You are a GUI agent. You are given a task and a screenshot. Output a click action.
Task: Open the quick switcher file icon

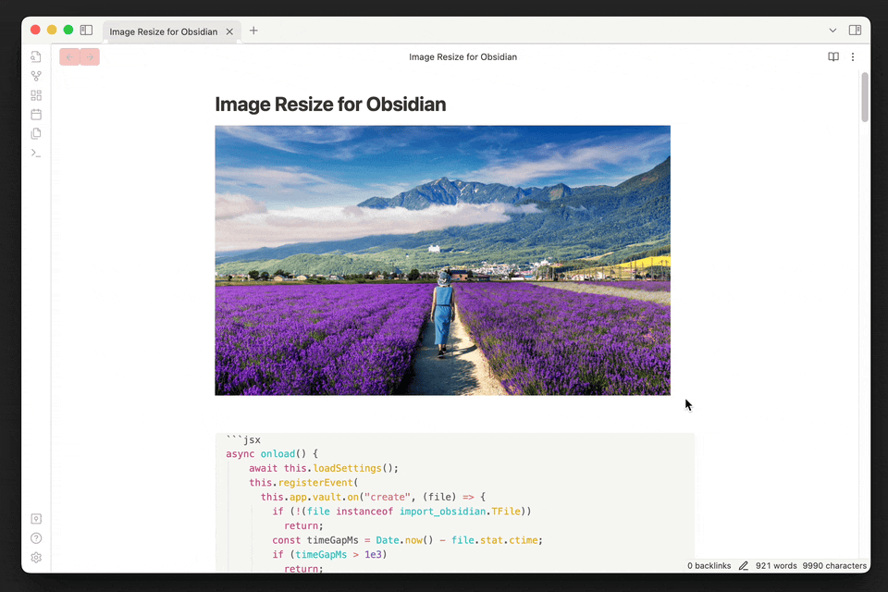tap(36, 56)
